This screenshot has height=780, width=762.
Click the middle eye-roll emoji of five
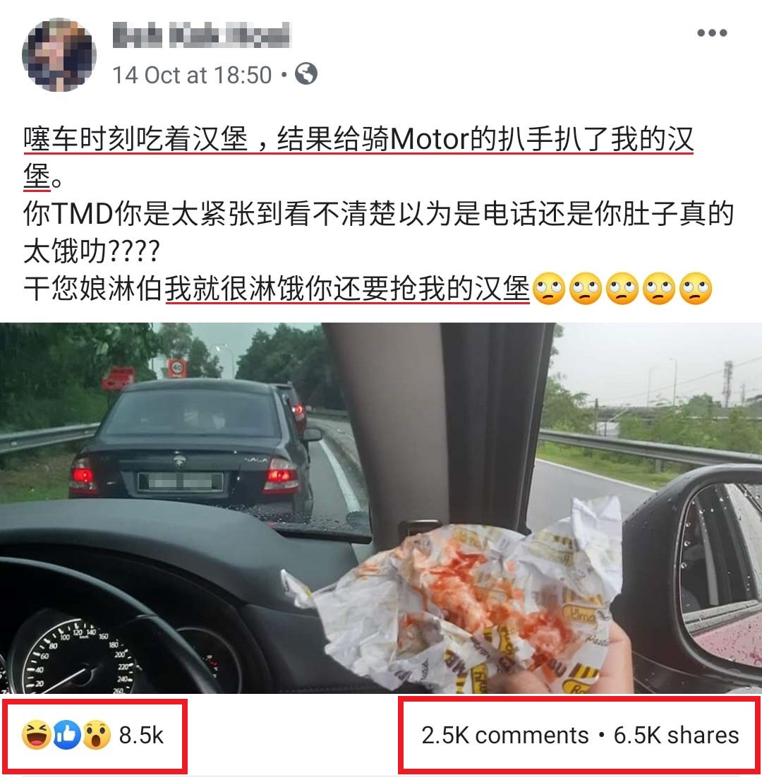click(x=622, y=289)
